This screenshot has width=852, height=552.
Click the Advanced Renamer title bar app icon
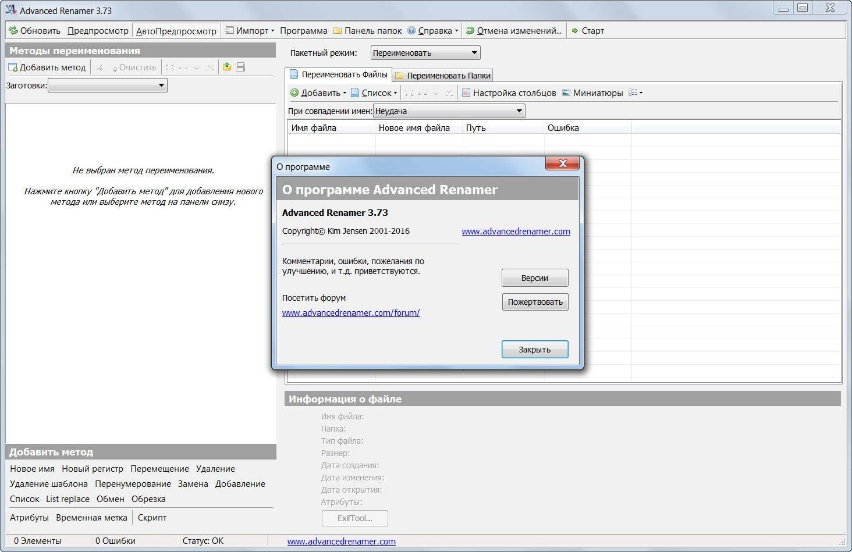(x=10, y=10)
